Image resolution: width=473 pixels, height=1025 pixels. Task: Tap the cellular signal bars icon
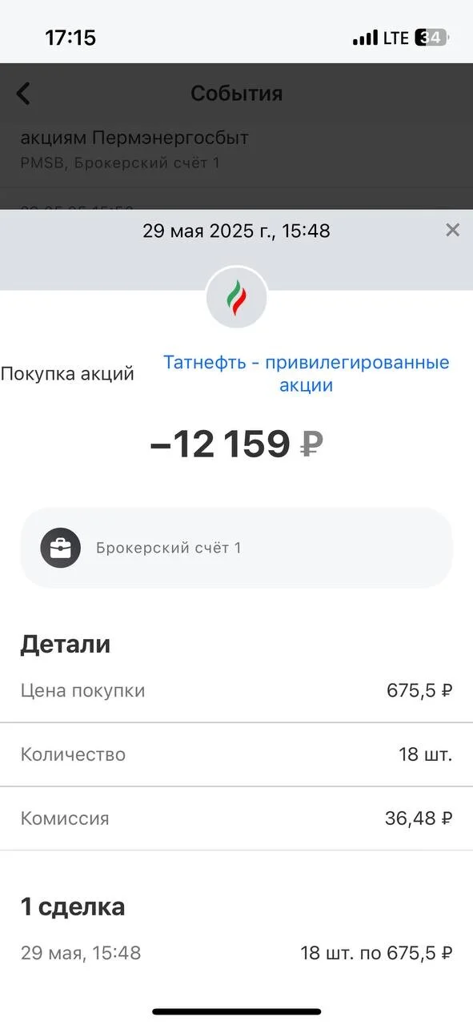pyautogui.click(x=365, y=38)
